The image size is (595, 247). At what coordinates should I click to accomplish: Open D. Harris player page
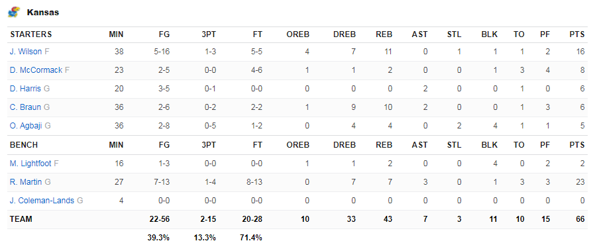(25, 89)
